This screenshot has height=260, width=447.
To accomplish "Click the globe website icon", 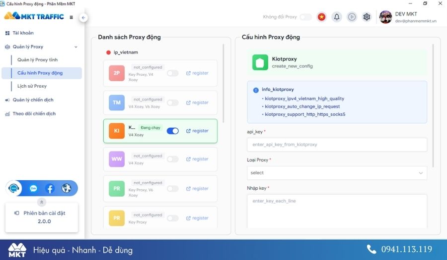I will 67,188.
